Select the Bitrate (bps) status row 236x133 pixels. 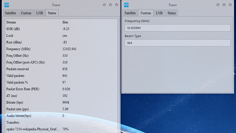click(62, 102)
